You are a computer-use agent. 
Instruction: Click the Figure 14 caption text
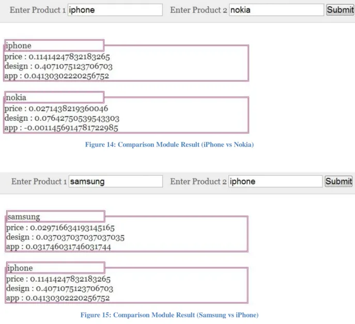tap(169, 144)
